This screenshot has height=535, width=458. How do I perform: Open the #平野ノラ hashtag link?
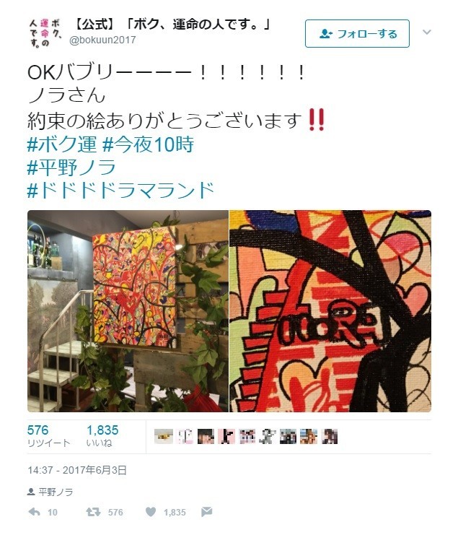[x=71, y=168]
